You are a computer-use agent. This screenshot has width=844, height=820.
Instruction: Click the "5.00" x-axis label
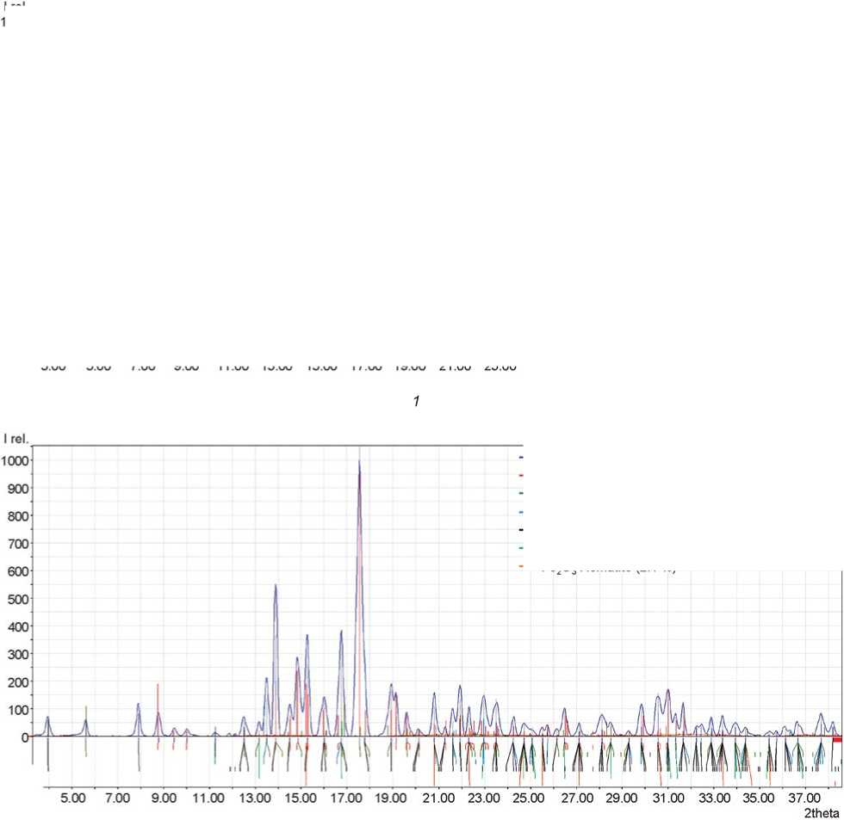pos(72,798)
